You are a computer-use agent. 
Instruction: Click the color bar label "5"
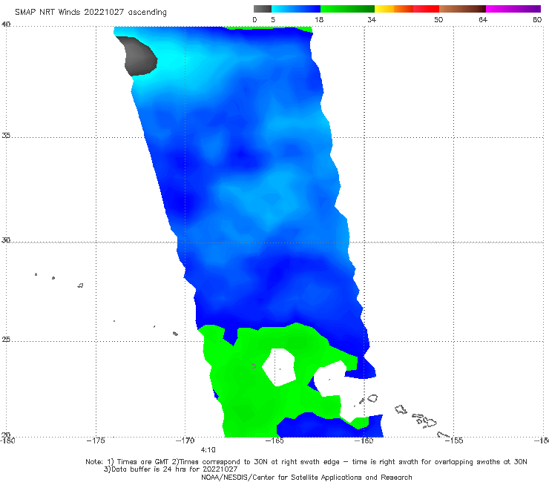coord(273,19)
